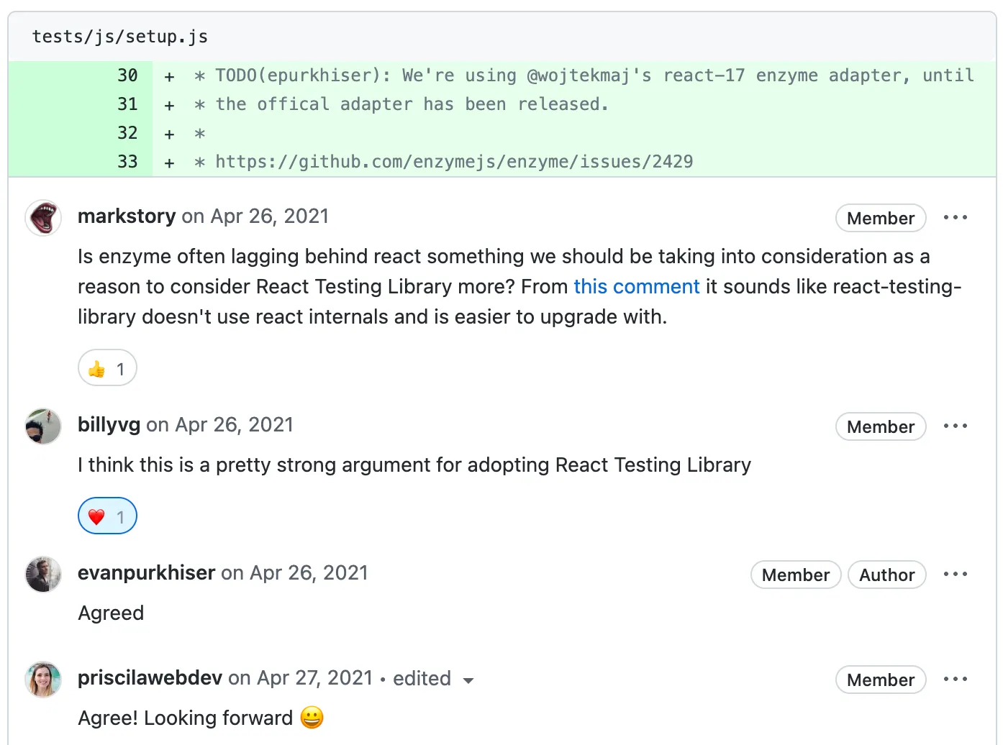Open billyvg's comment options menu
Image resolution: width=1003 pixels, height=745 pixels.
point(955,425)
